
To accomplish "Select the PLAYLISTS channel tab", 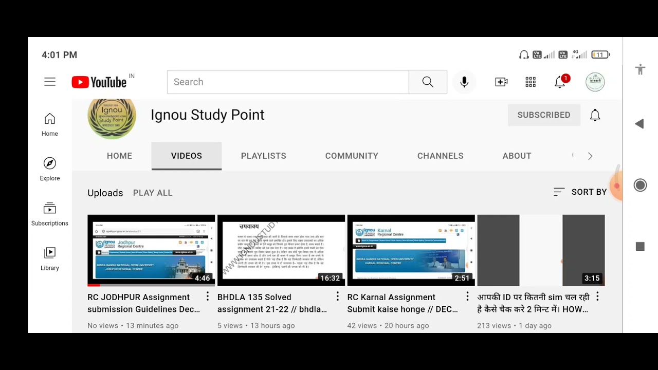I will [x=264, y=156].
